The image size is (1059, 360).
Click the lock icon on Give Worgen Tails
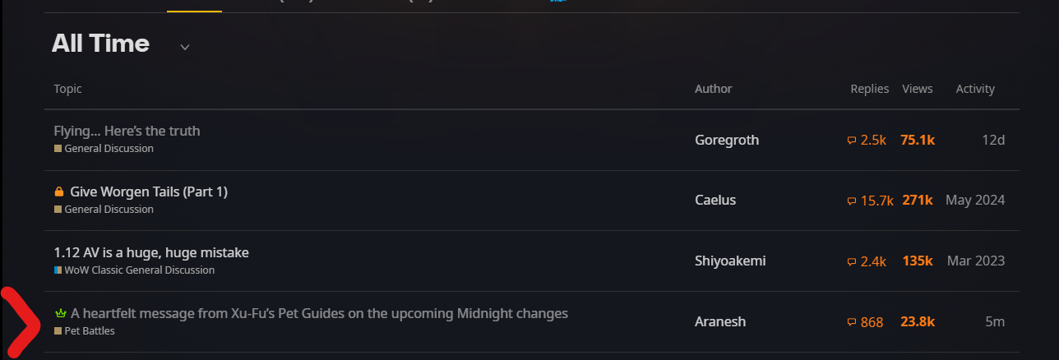(x=59, y=192)
